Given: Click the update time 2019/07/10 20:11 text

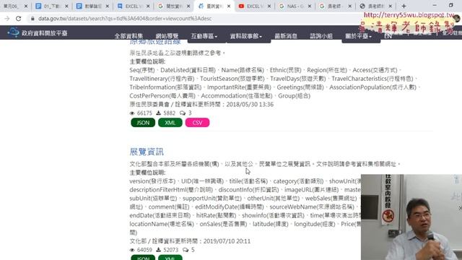Looking at the screenshot, I should (227, 241).
